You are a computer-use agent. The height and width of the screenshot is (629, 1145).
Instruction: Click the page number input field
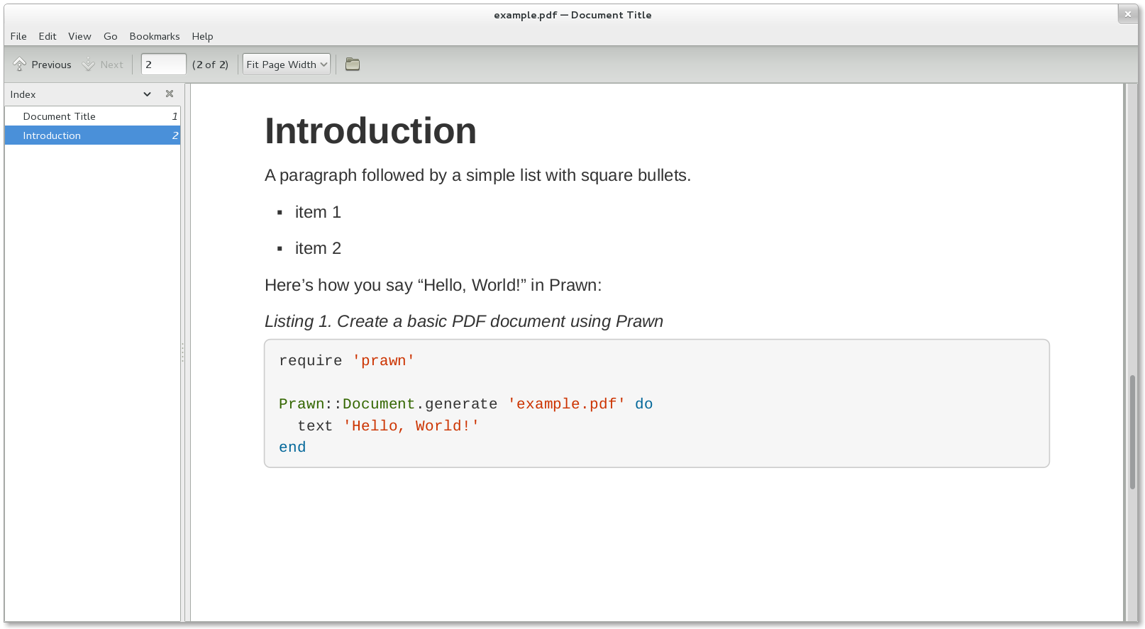click(163, 64)
